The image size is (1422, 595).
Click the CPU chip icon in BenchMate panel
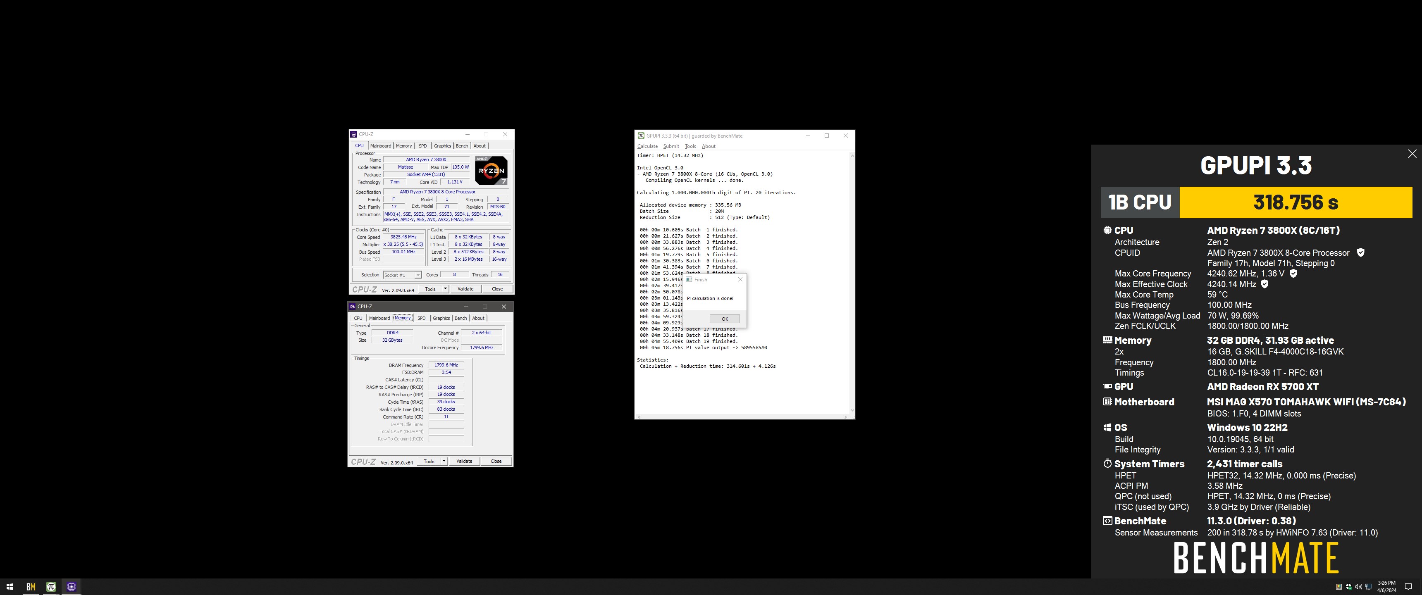click(x=1107, y=230)
